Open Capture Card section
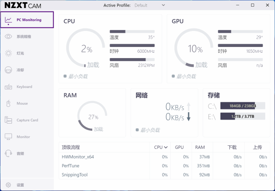The width and height of the screenshot is (275, 191). [x=27, y=120]
